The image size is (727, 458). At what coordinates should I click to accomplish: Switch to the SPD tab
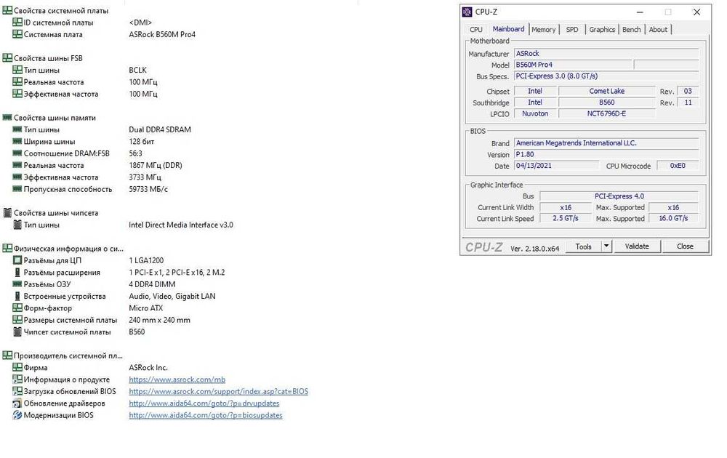tap(572, 30)
